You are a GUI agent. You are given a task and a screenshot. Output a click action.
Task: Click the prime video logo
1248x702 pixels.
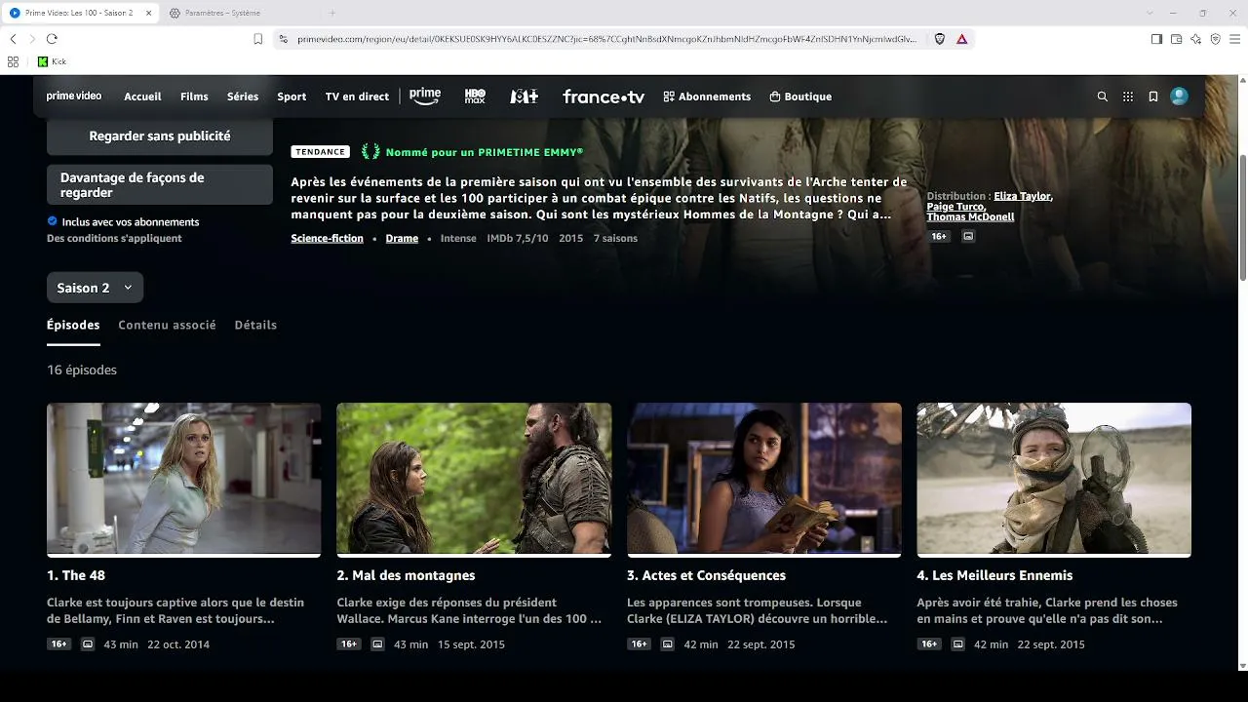point(74,97)
